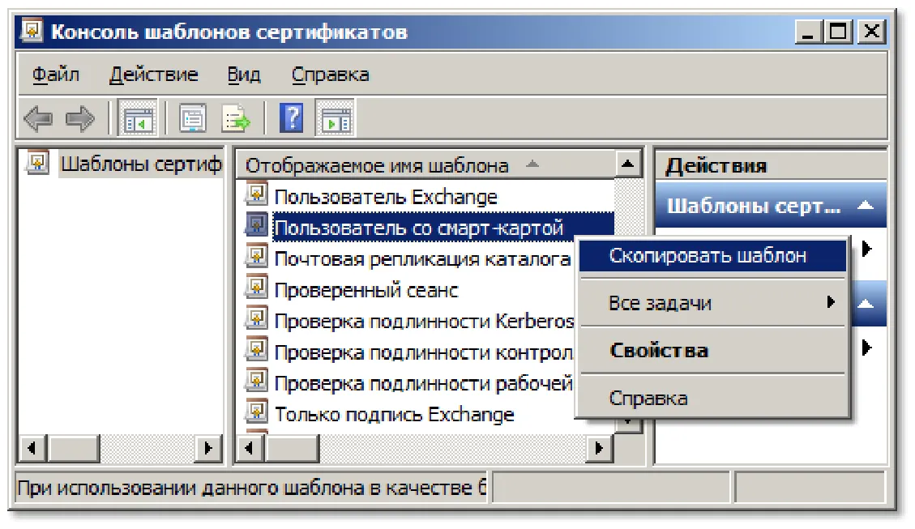This screenshot has width=915, height=529.
Task: Click the Back arrow toolbar icon
Action: coord(38,118)
